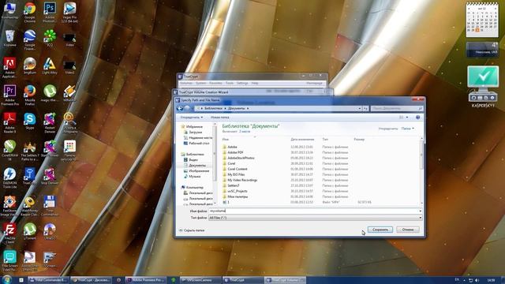Open FastStone Image Viewer desktop shortcut
The height and width of the screenshot is (284, 505).
coord(9,205)
